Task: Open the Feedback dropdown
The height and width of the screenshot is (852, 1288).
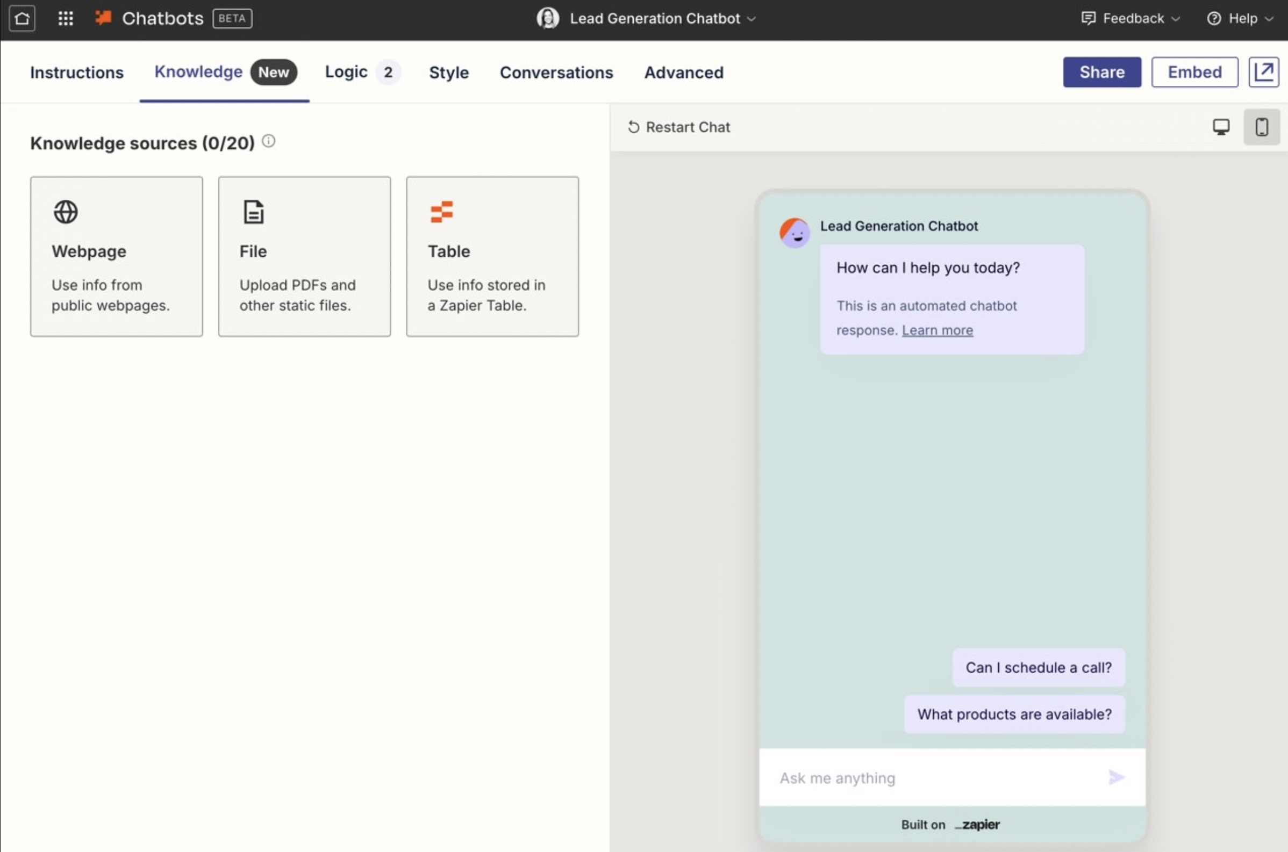Action: click(x=1132, y=18)
